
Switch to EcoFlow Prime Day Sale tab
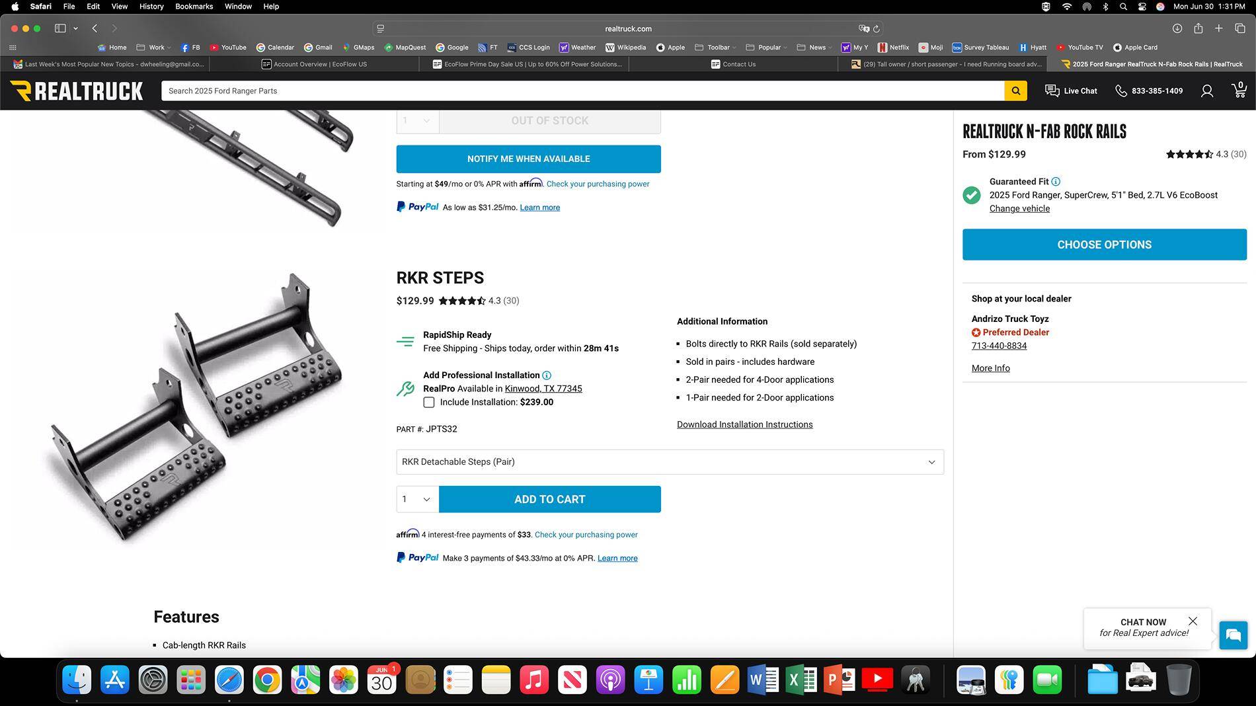[x=524, y=64]
